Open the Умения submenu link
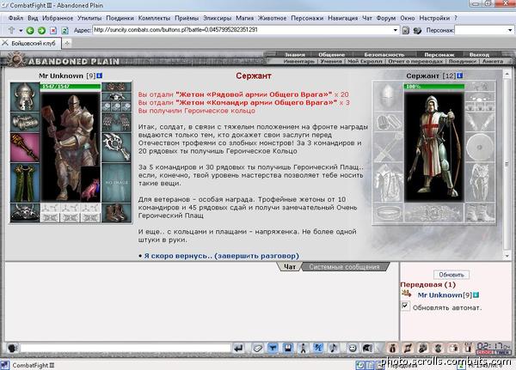The width and height of the screenshot is (516, 370). [331, 61]
